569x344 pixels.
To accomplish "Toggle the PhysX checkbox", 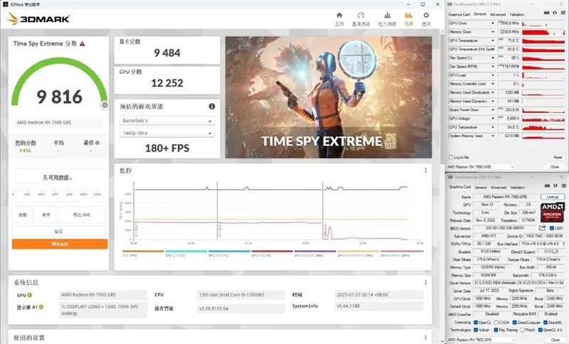I will (x=522, y=330).
